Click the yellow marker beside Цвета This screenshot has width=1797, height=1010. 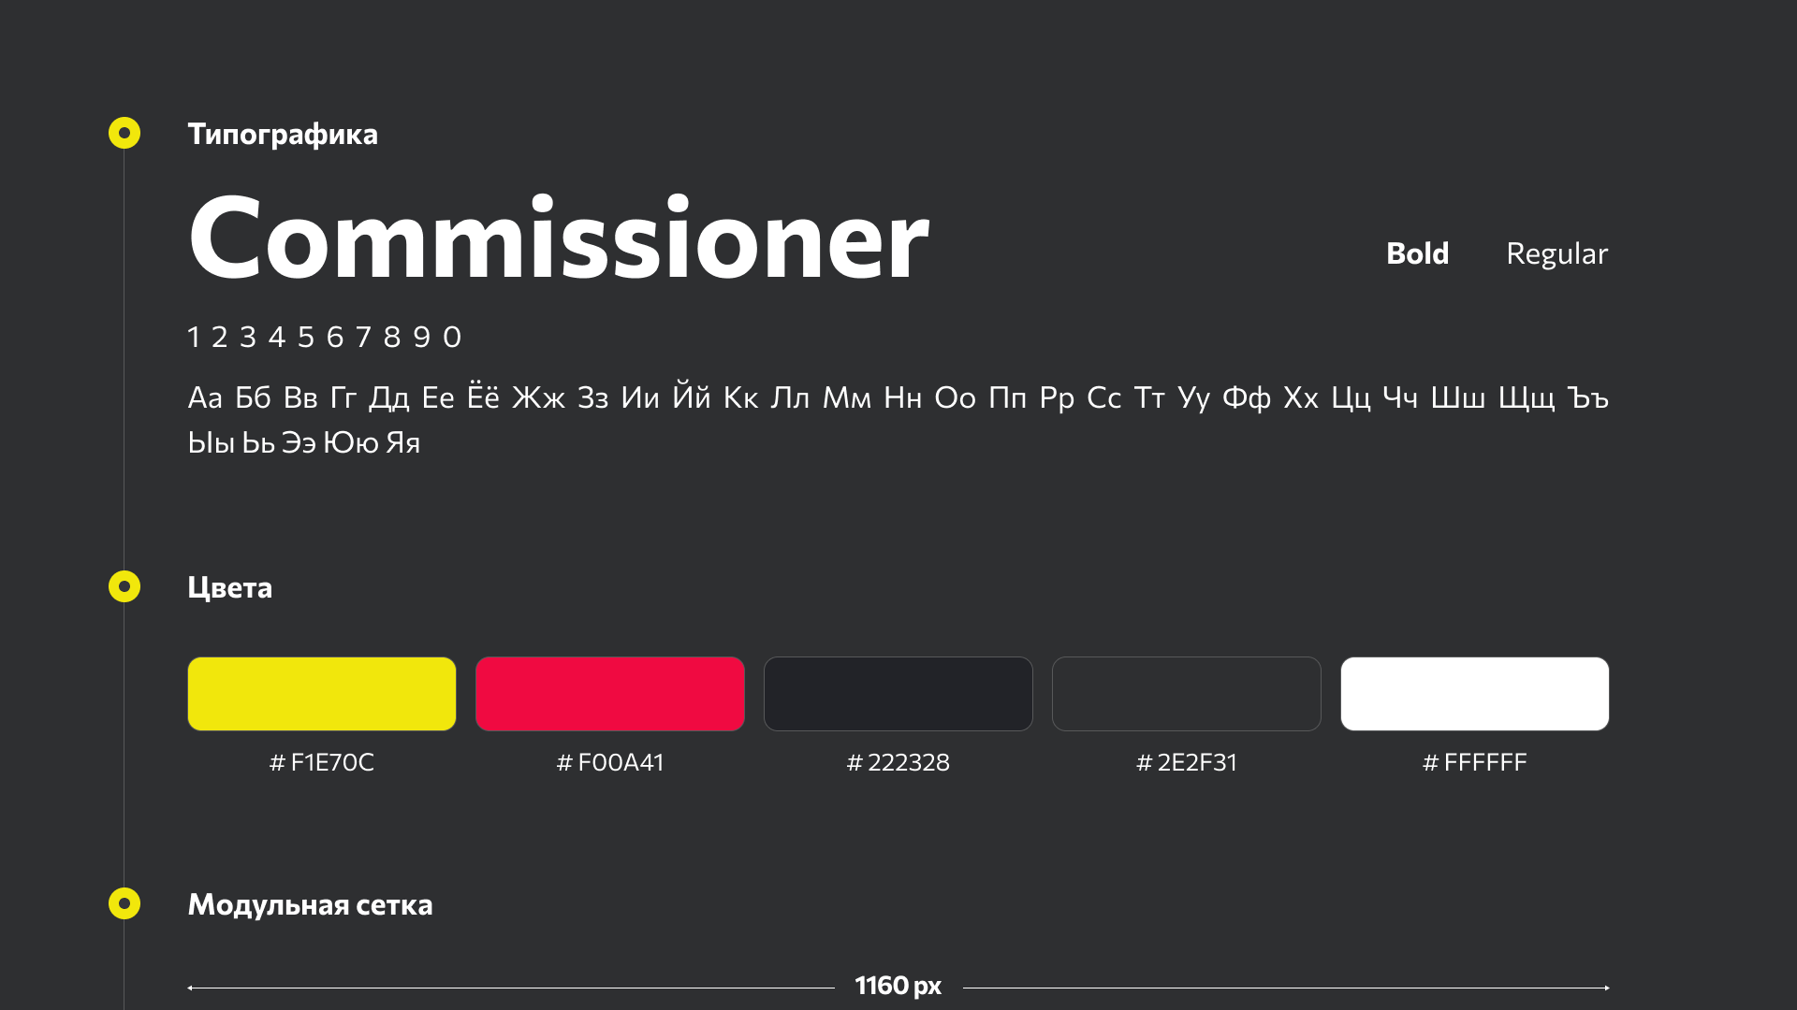click(x=124, y=586)
